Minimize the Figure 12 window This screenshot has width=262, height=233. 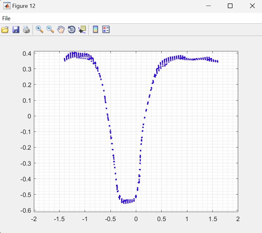click(208, 6)
